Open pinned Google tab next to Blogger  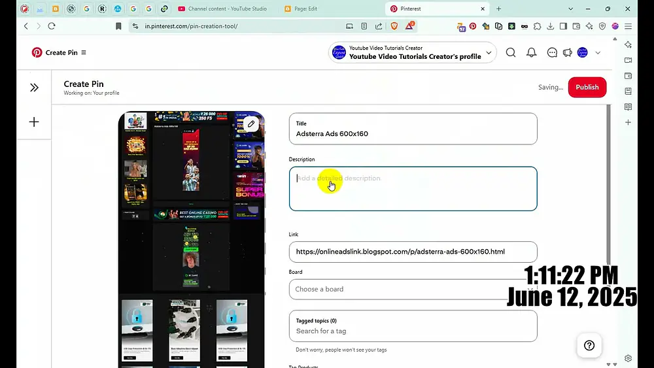[87, 8]
